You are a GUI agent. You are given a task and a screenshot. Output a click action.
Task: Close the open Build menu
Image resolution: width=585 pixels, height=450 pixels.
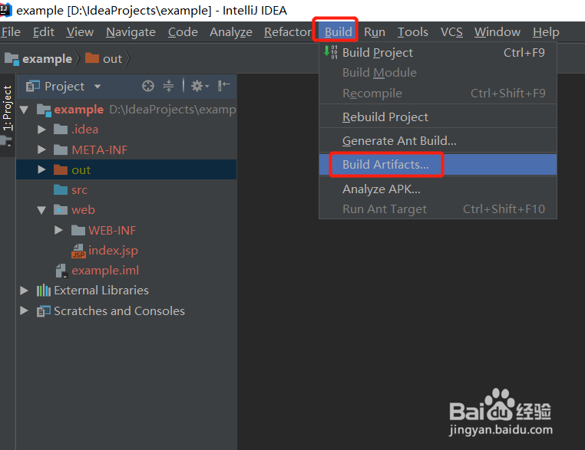pyautogui.click(x=338, y=32)
